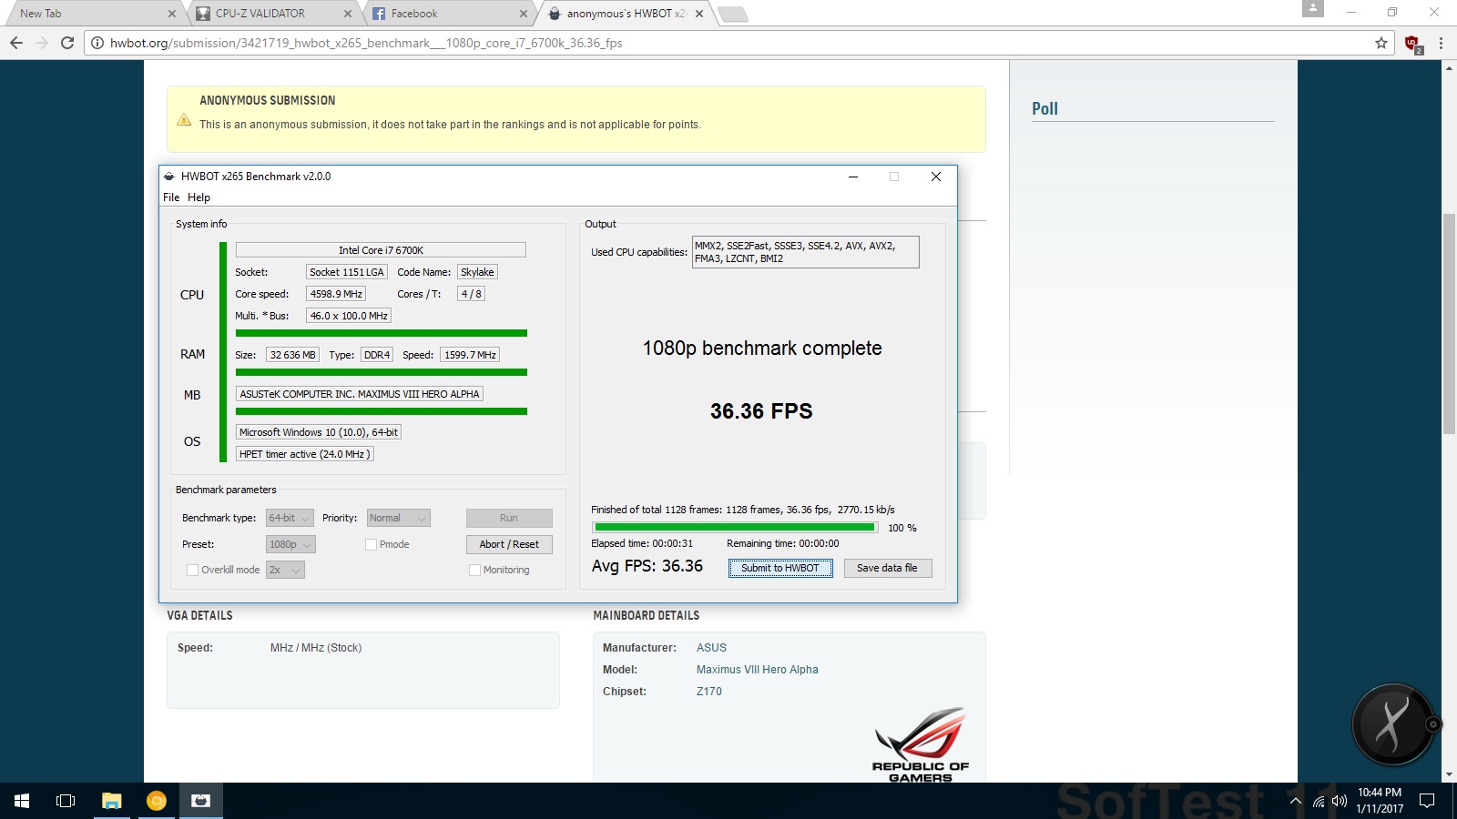Open the Help menu in HWBOT benchmark
1457x819 pixels.
click(x=199, y=197)
